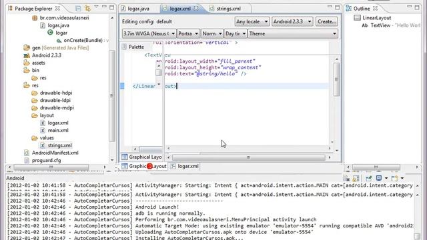Click Outline view icon
Image resolution: width=427 pixels, height=240 pixels.
click(x=348, y=9)
